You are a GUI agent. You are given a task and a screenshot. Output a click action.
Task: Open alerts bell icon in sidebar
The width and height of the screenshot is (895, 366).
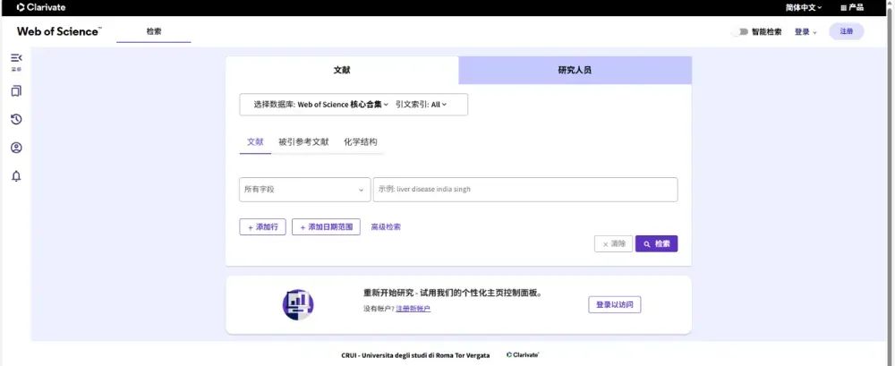click(16, 176)
